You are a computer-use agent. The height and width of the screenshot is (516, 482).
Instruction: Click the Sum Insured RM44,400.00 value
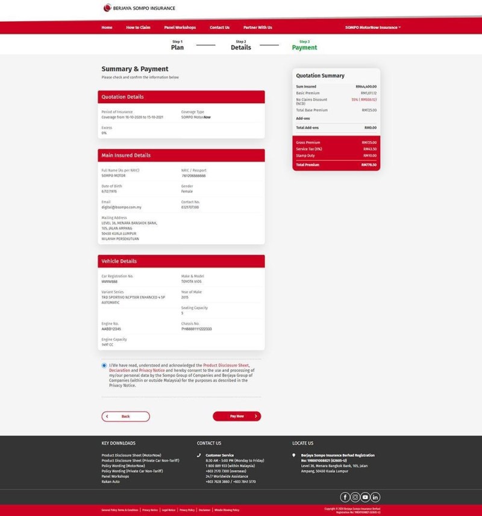[366, 87]
